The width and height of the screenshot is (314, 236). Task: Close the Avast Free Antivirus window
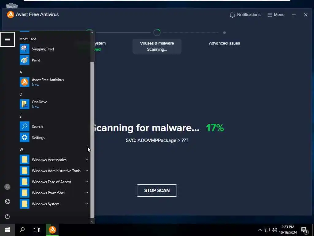(x=306, y=15)
